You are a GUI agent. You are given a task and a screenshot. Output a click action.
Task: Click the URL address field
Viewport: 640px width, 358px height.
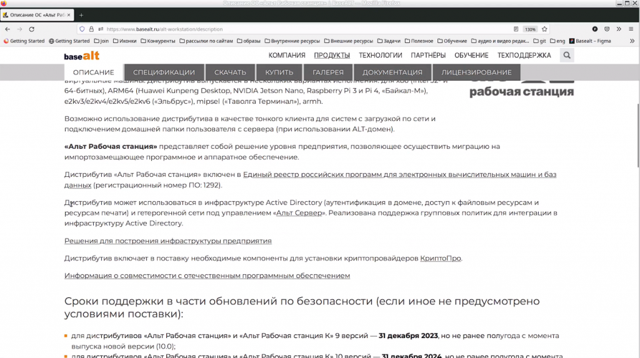pos(306,29)
